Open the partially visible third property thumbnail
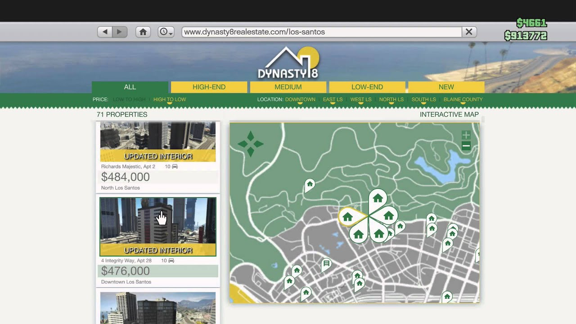The image size is (576, 324). point(158,308)
